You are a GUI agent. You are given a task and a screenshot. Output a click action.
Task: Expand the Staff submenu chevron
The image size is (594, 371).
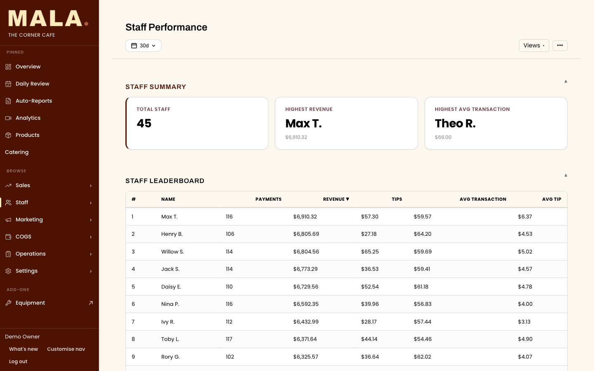coord(91,203)
